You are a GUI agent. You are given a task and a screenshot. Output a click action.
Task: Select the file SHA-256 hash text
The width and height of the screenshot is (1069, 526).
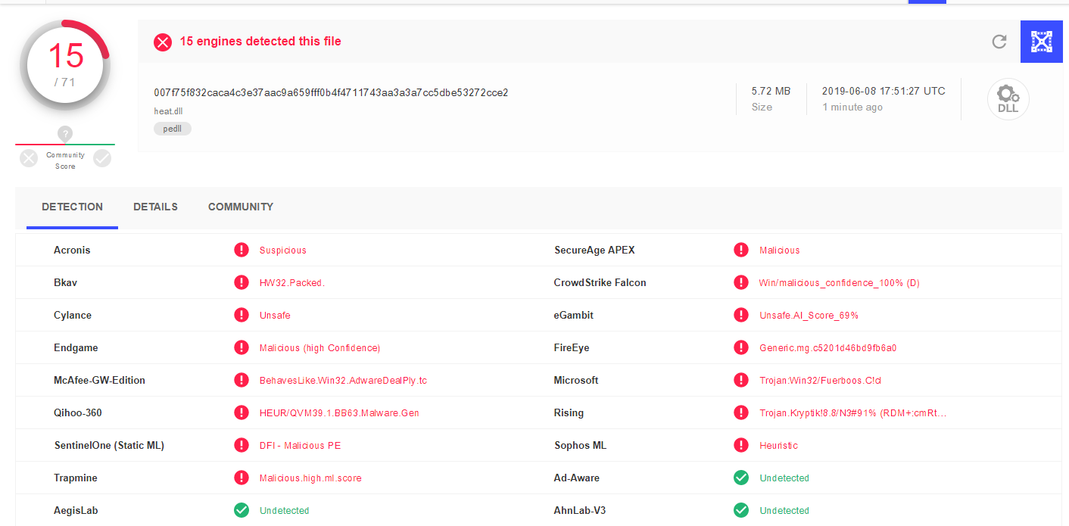(331, 92)
